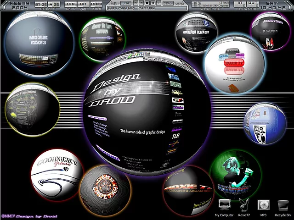Click the weather panel in top bar

pyautogui.click(x=209, y=5)
